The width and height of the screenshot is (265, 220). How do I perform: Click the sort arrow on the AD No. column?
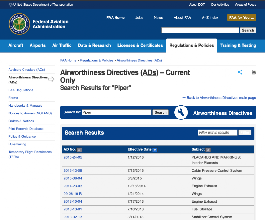[79, 149]
